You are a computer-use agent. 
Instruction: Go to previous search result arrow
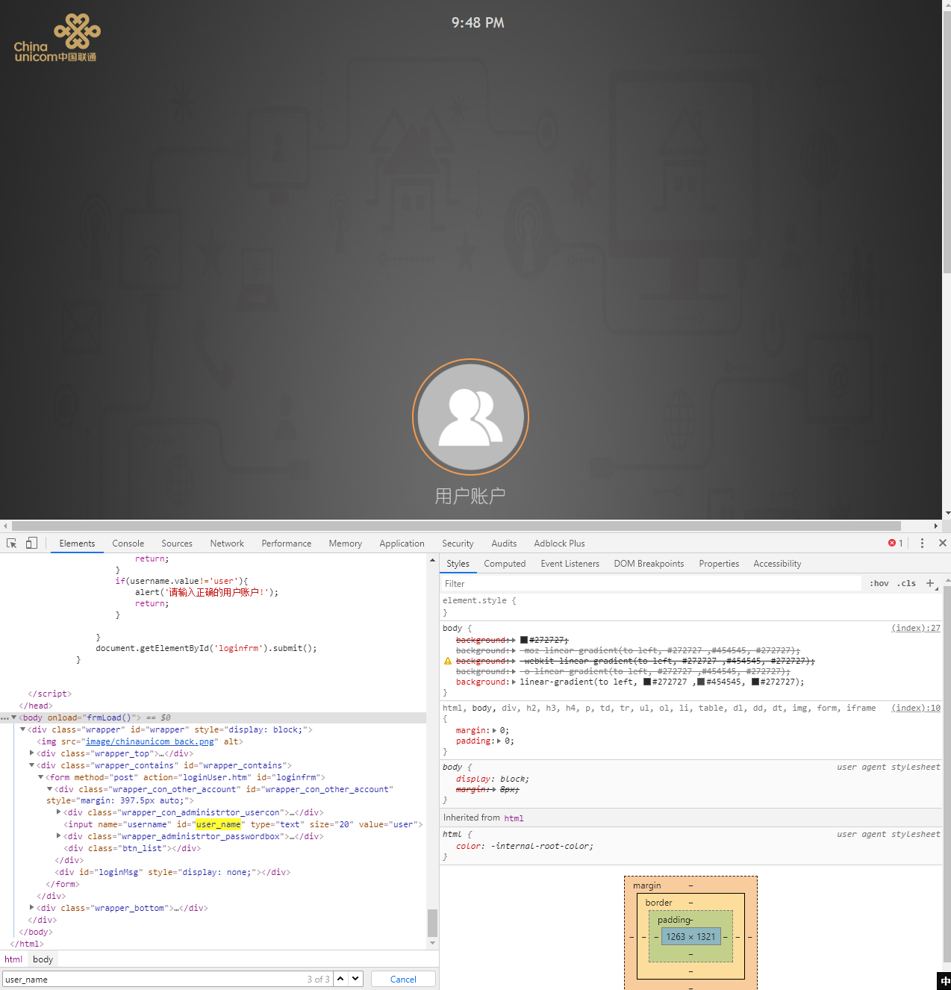pyautogui.click(x=340, y=979)
